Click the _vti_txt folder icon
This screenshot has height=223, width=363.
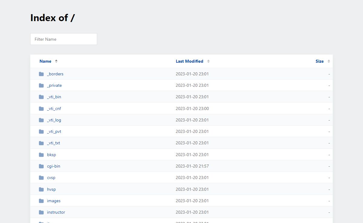[x=41, y=143]
